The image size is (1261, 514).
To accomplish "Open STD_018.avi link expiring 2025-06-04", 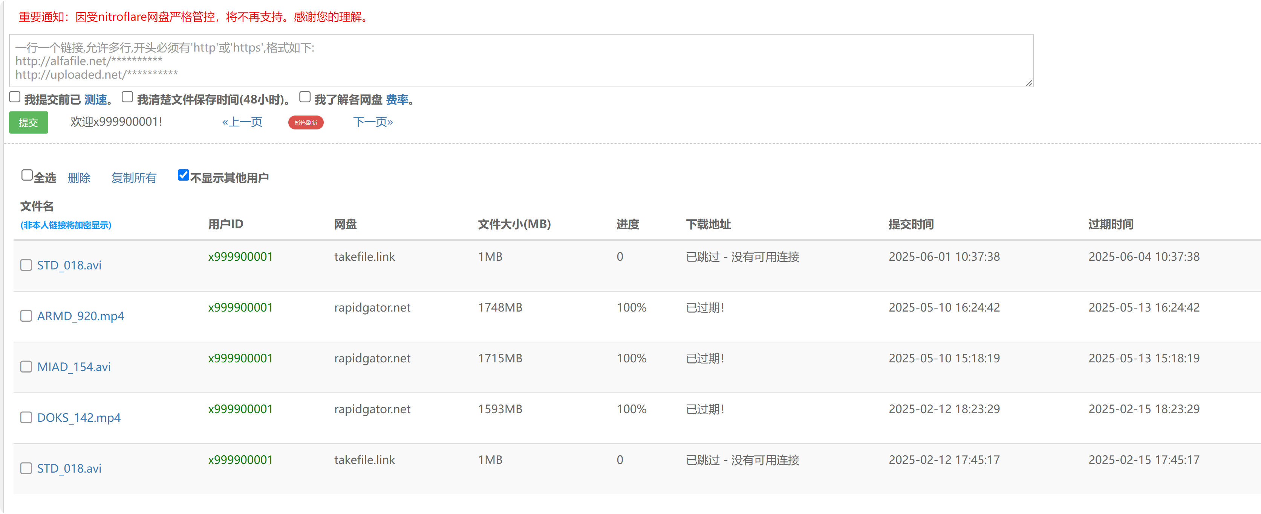I will (69, 265).
